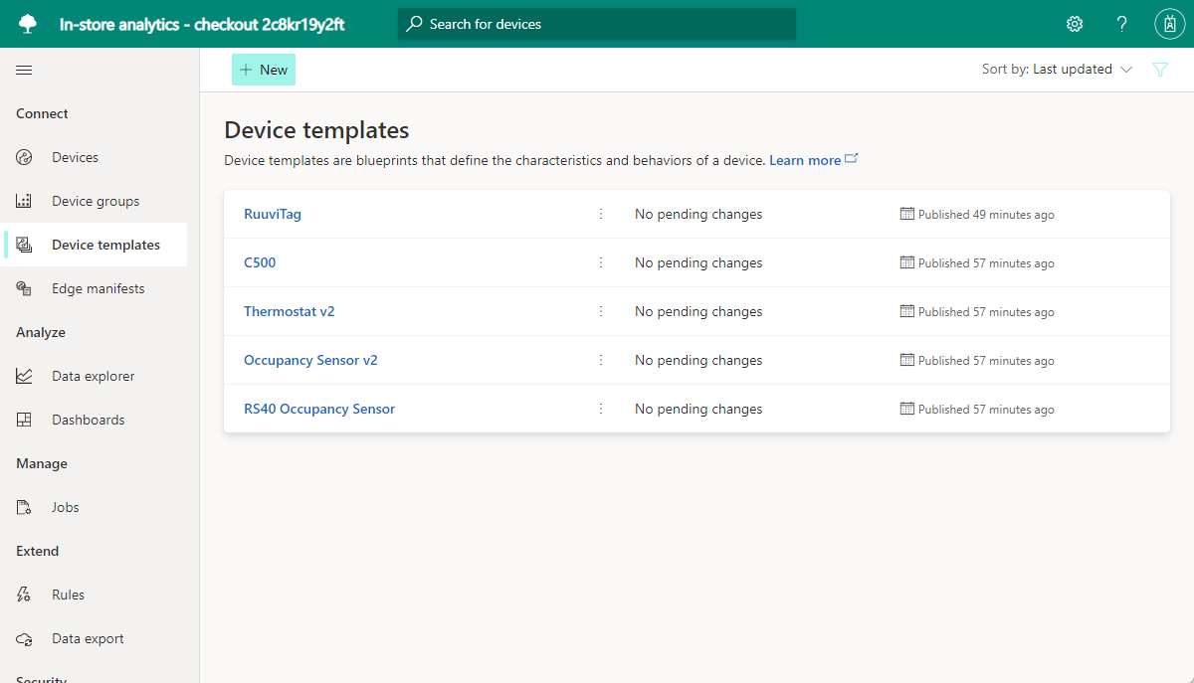Click the filter funnel icon
The height and width of the screenshot is (683, 1194).
(x=1159, y=70)
